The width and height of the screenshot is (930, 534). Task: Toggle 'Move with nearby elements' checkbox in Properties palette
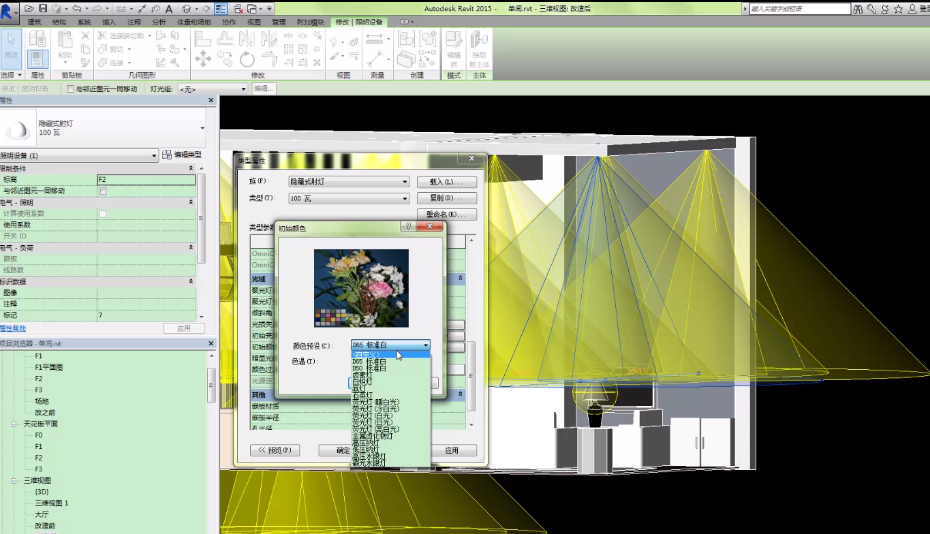[103, 191]
